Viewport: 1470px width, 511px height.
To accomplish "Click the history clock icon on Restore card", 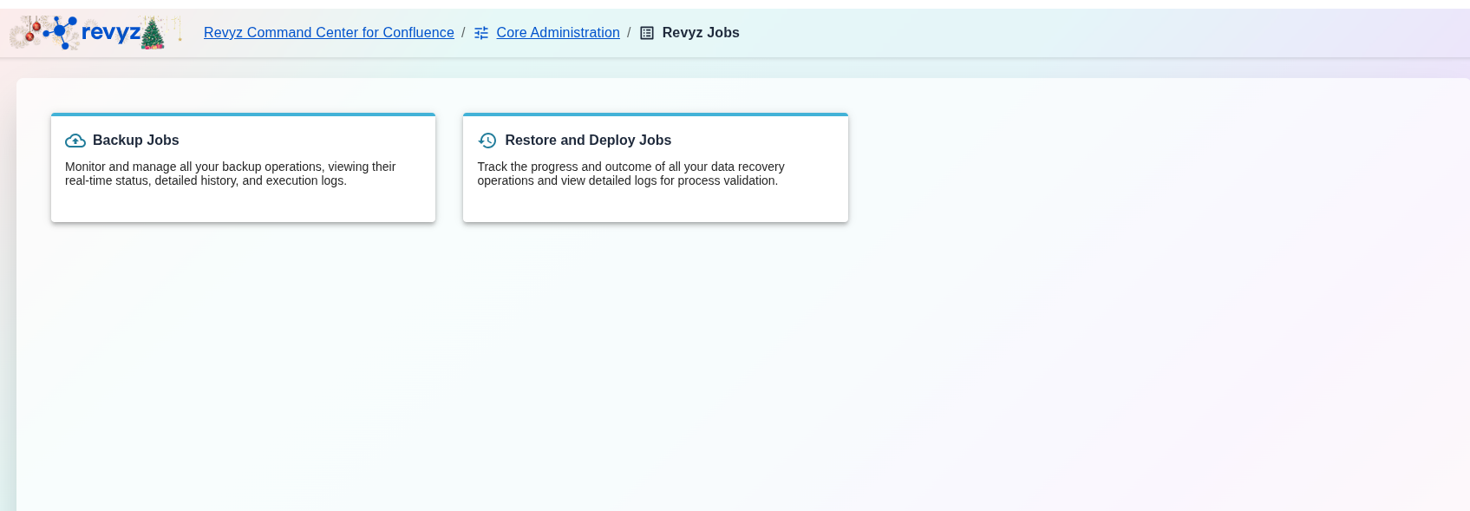I will pos(487,141).
